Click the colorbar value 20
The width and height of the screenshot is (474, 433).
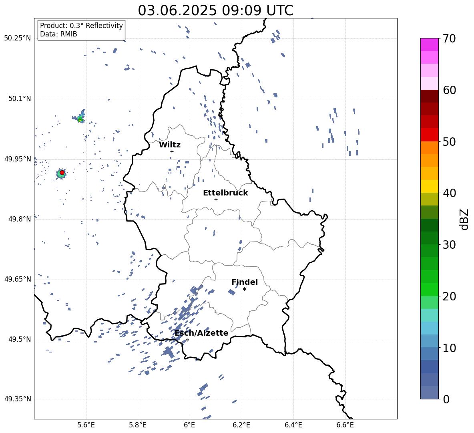[x=449, y=296]
